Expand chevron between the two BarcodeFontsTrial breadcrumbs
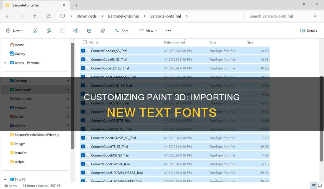Image resolution: width=324 pixels, height=189 pixels. (x=144, y=16)
